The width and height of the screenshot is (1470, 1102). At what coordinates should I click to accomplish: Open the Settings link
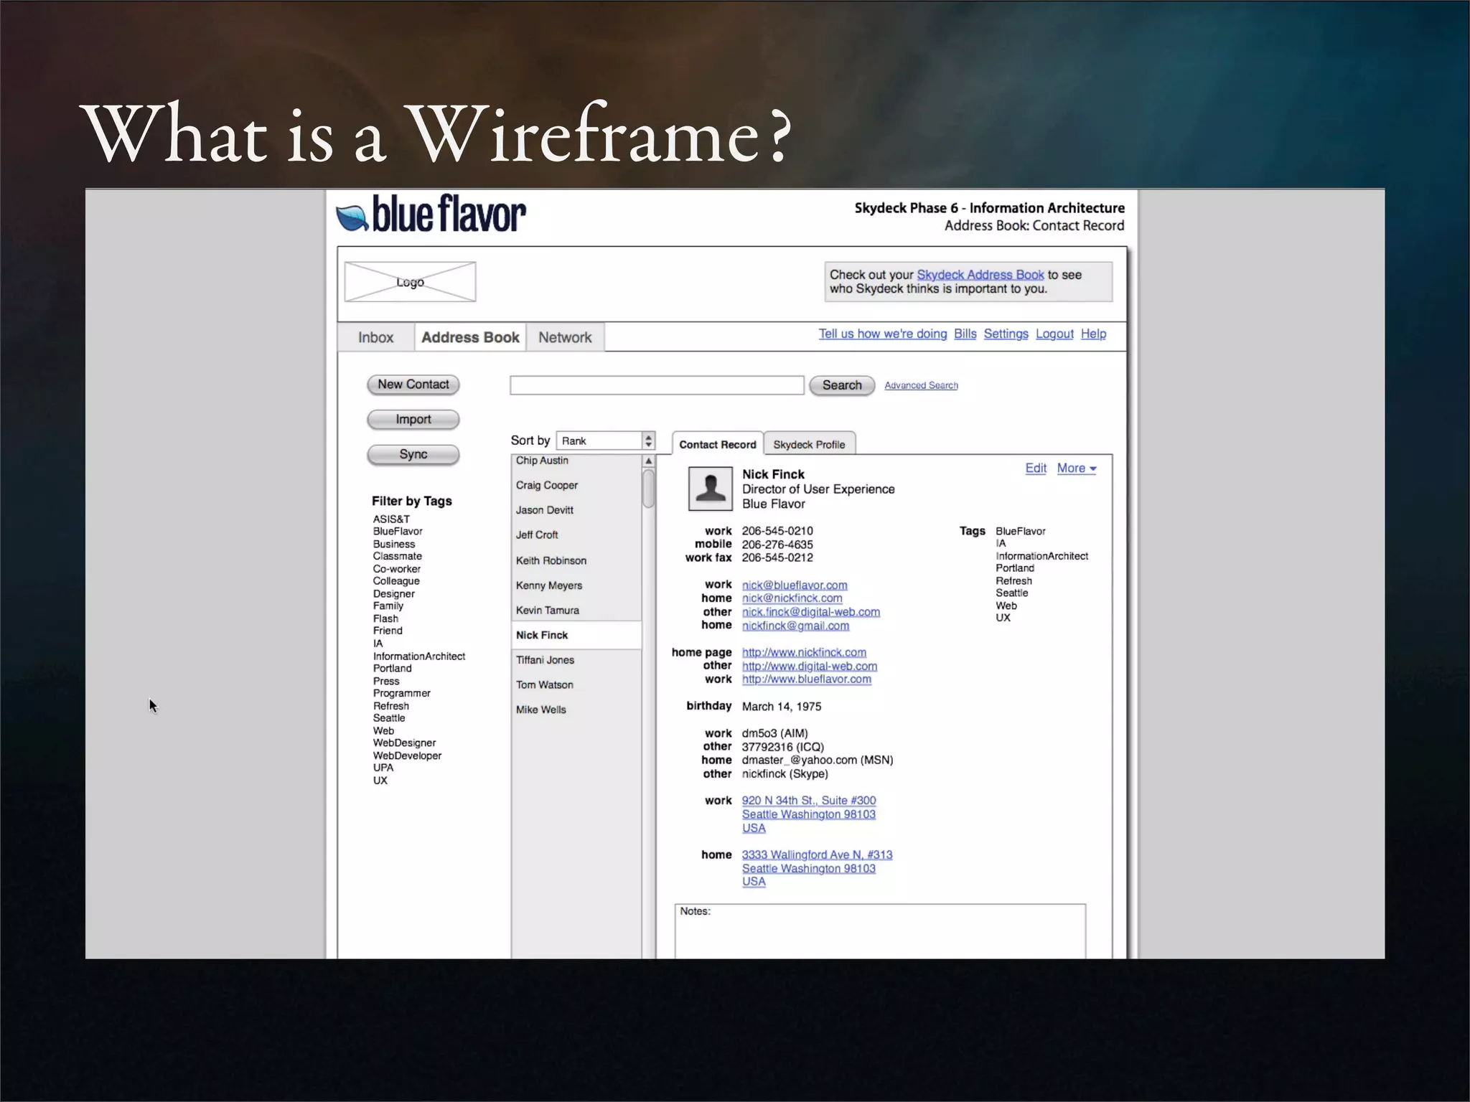(x=1006, y=334)
